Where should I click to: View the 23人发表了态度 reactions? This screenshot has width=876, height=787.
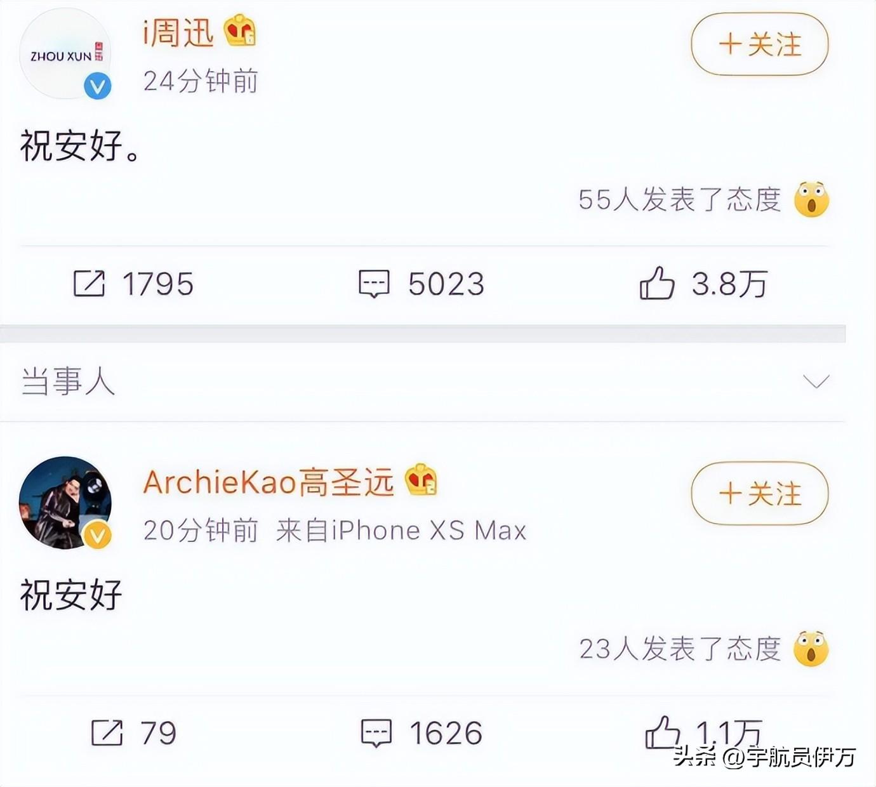(x=680, y=649)
